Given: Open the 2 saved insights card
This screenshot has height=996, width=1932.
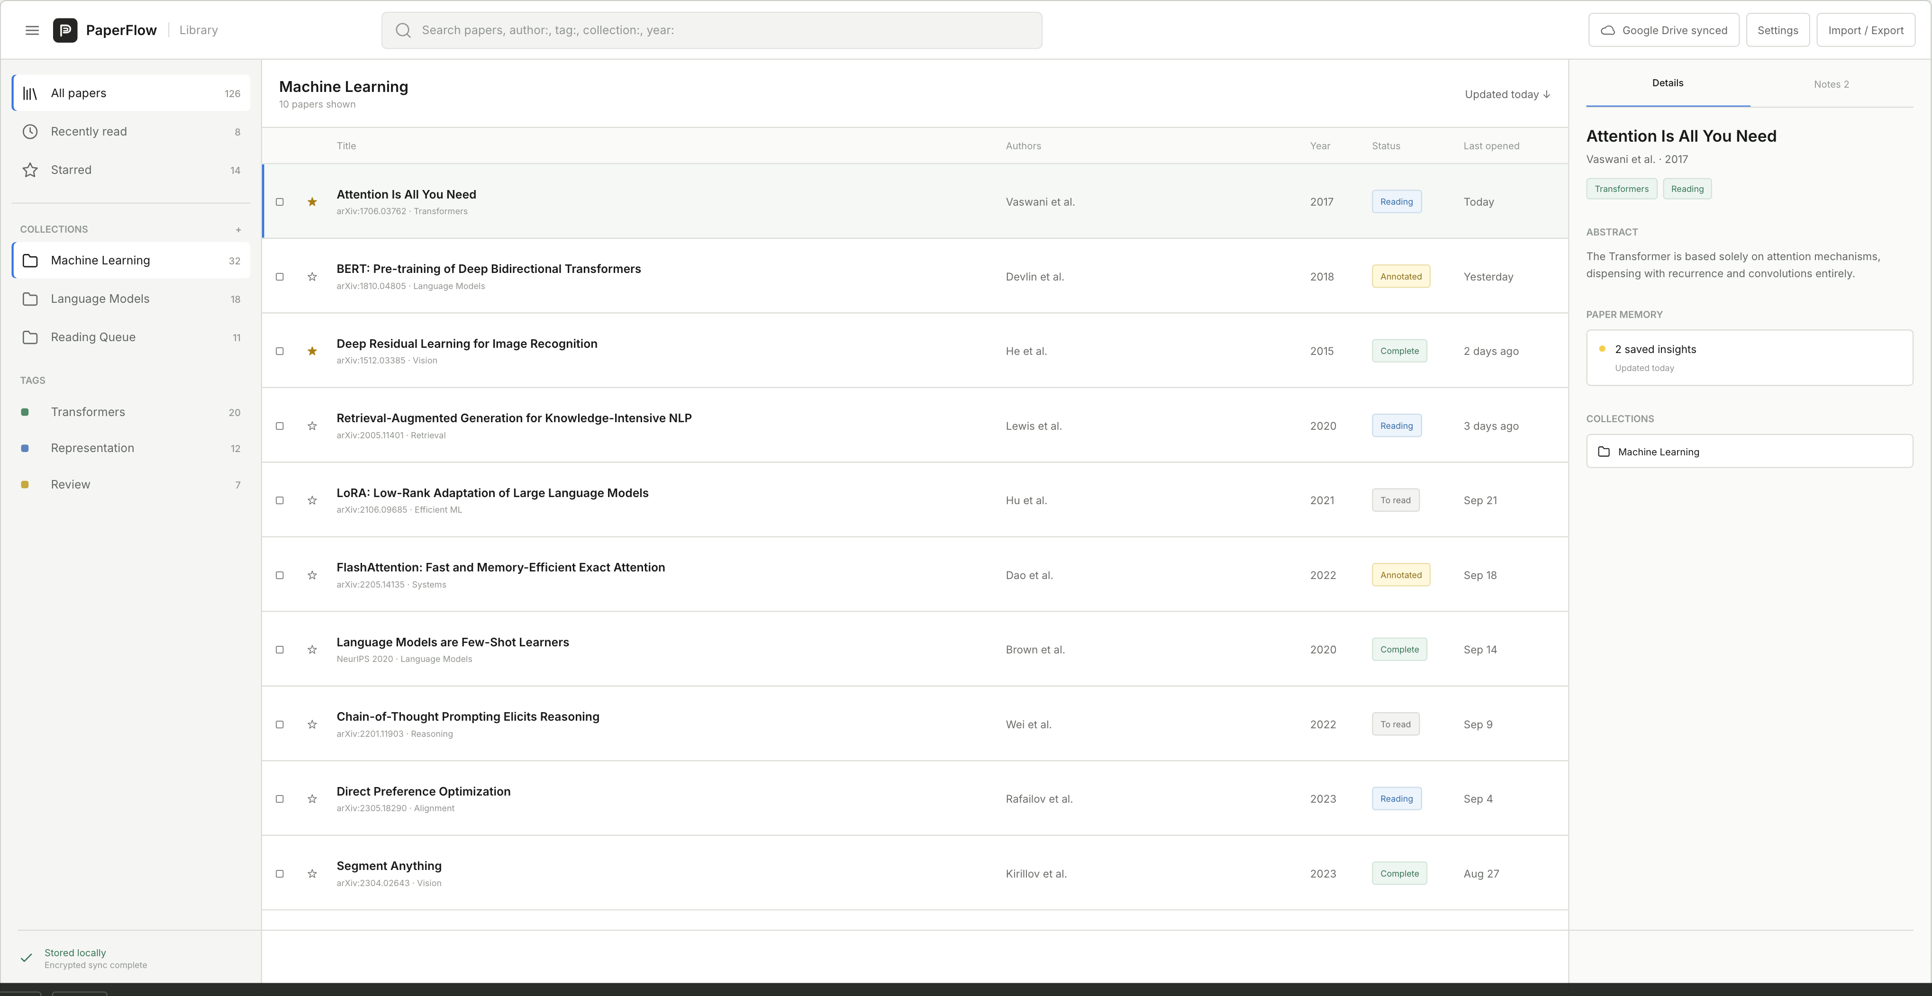Looking at the screenshot, I should pyautogui.click(x=1749, y=358).
